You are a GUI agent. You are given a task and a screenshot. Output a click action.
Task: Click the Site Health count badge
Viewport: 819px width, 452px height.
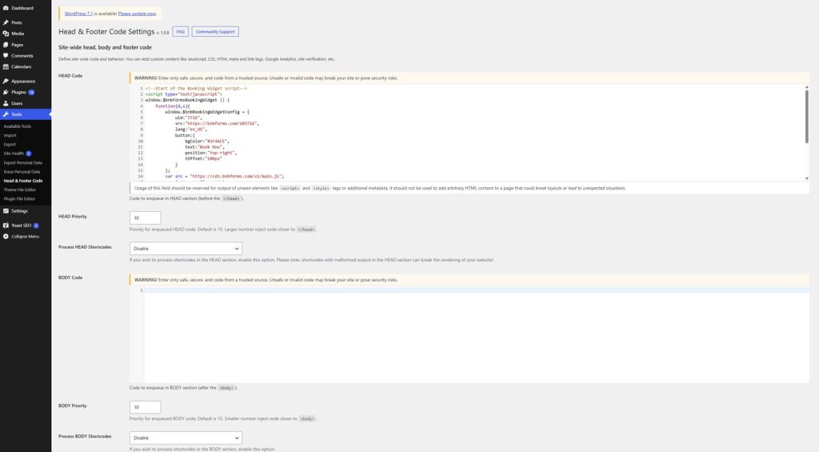[29, 154]
